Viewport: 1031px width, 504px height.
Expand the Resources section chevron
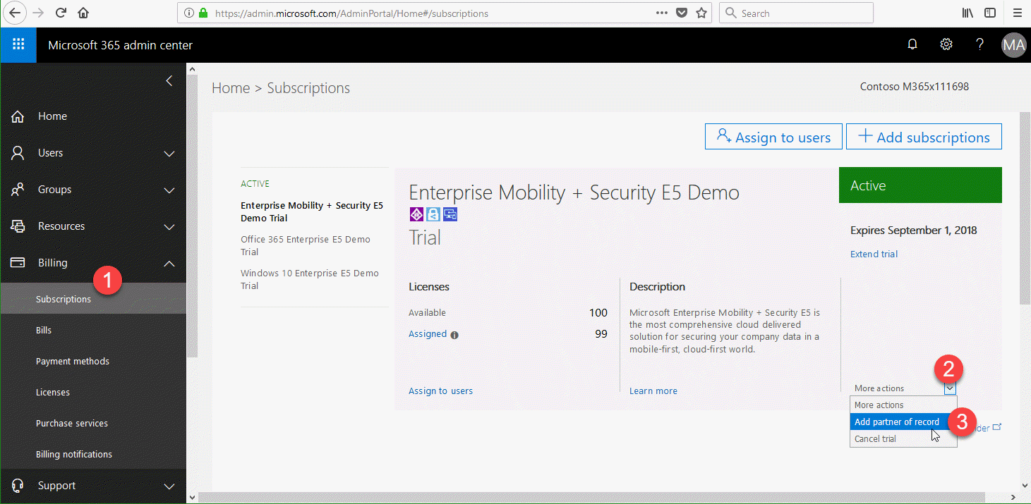[169, 226]
